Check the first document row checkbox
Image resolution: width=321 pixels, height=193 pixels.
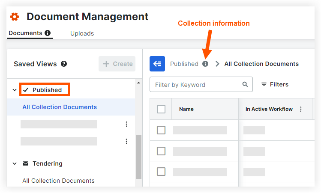(161, 130)
